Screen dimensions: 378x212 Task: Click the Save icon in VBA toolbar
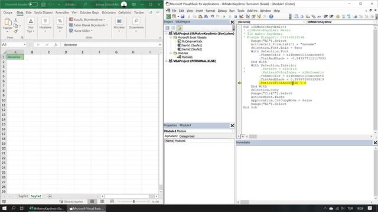[x=183, y=16]
